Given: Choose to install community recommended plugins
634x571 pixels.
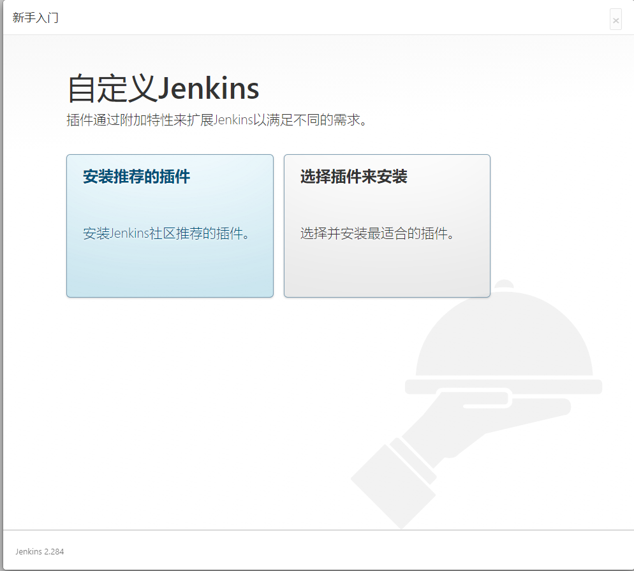Looking at the screenshot, I should 169,226.
